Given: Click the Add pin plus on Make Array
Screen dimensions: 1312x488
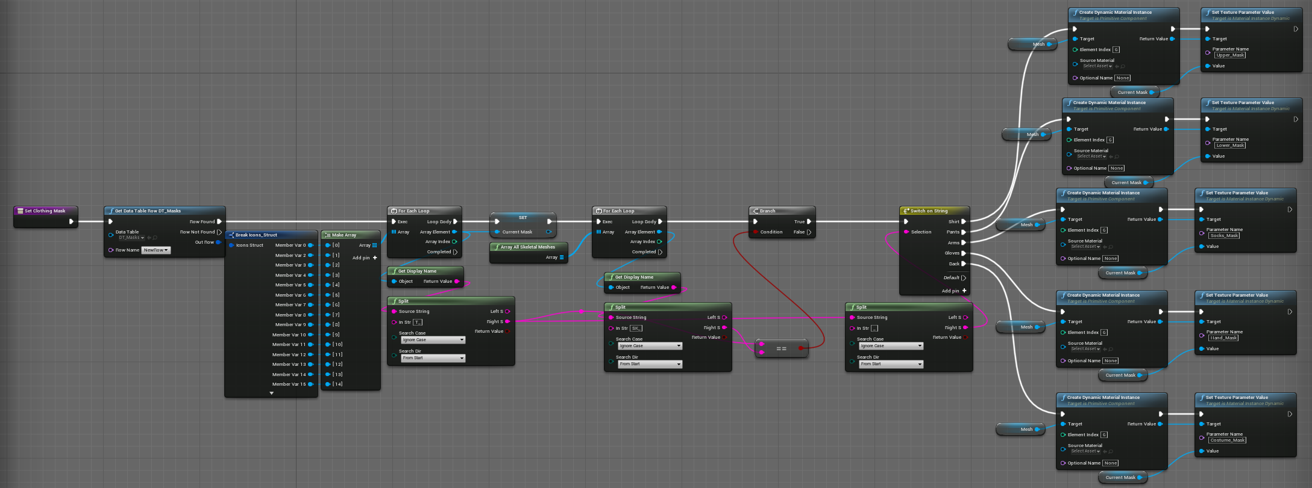Looking at the screenshot, I should point(375,258).
